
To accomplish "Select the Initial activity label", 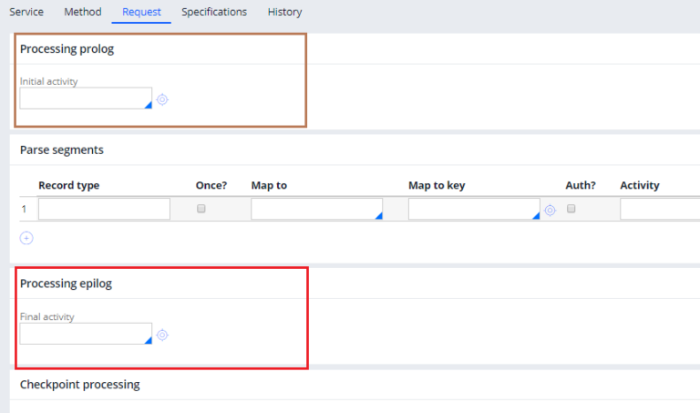I will click(x=48, y=81).
